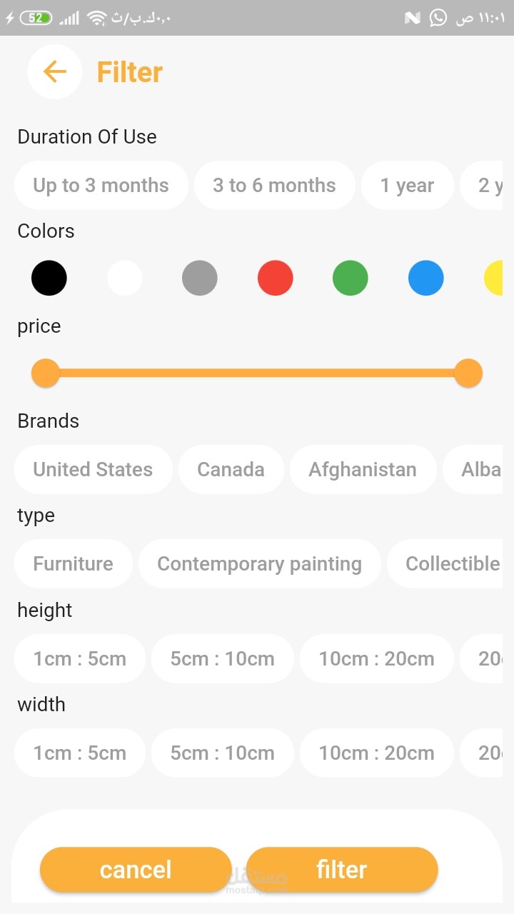Pick the gray color swatch
The width and height of the screenshot is (514, 914).
pos(200,278)
